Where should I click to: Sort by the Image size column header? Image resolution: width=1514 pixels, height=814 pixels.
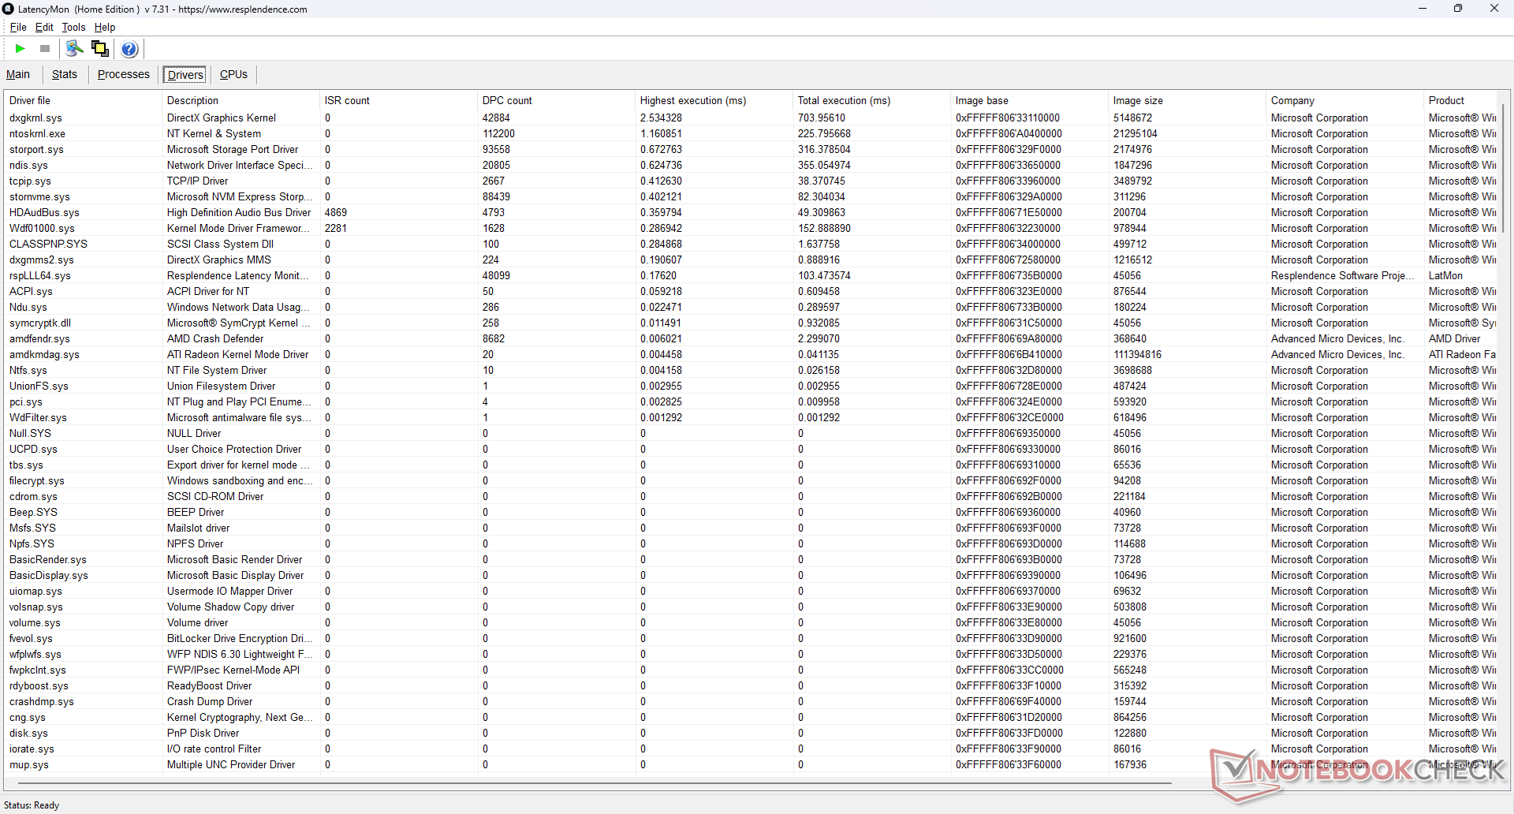[x=1187, y=100]
